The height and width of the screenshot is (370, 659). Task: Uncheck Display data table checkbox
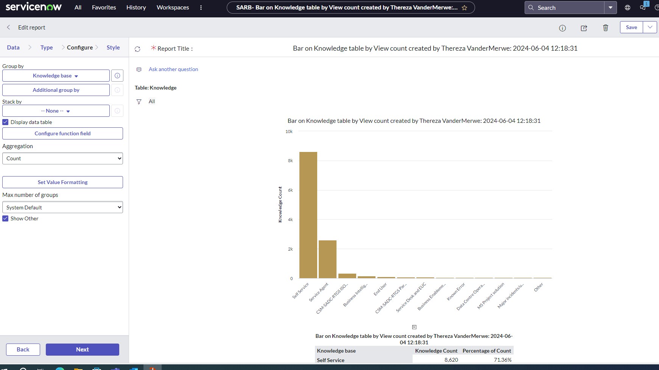click(x=5, y=122)
